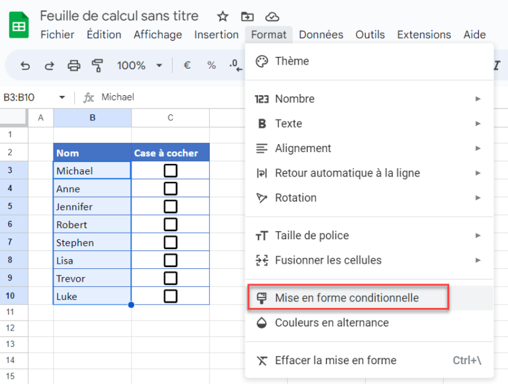Select Couleurs en alternance option
Screen dimensions: 508x384
pyautogui.click(x=331, y=323)
